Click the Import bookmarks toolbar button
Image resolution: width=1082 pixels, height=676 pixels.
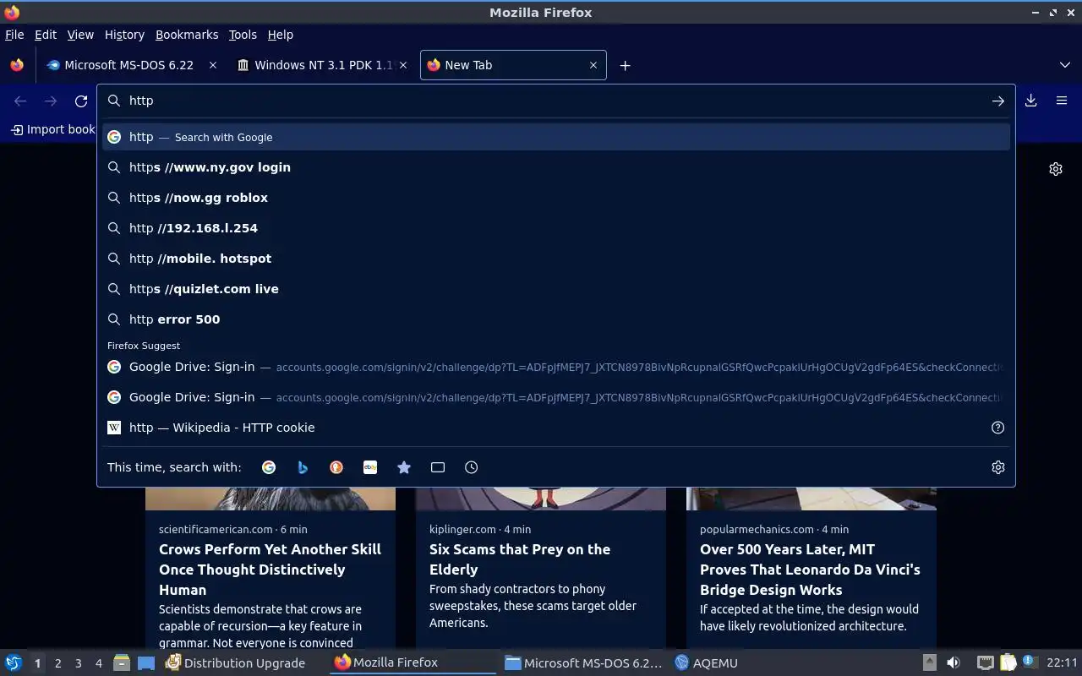[52, 129]
